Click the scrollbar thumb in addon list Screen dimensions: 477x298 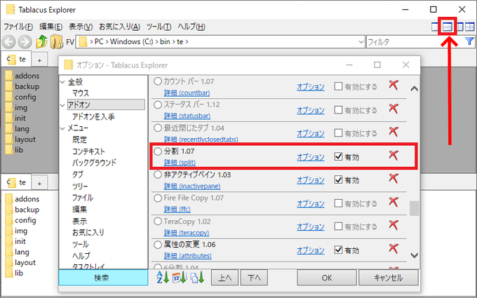coord(414,208)
